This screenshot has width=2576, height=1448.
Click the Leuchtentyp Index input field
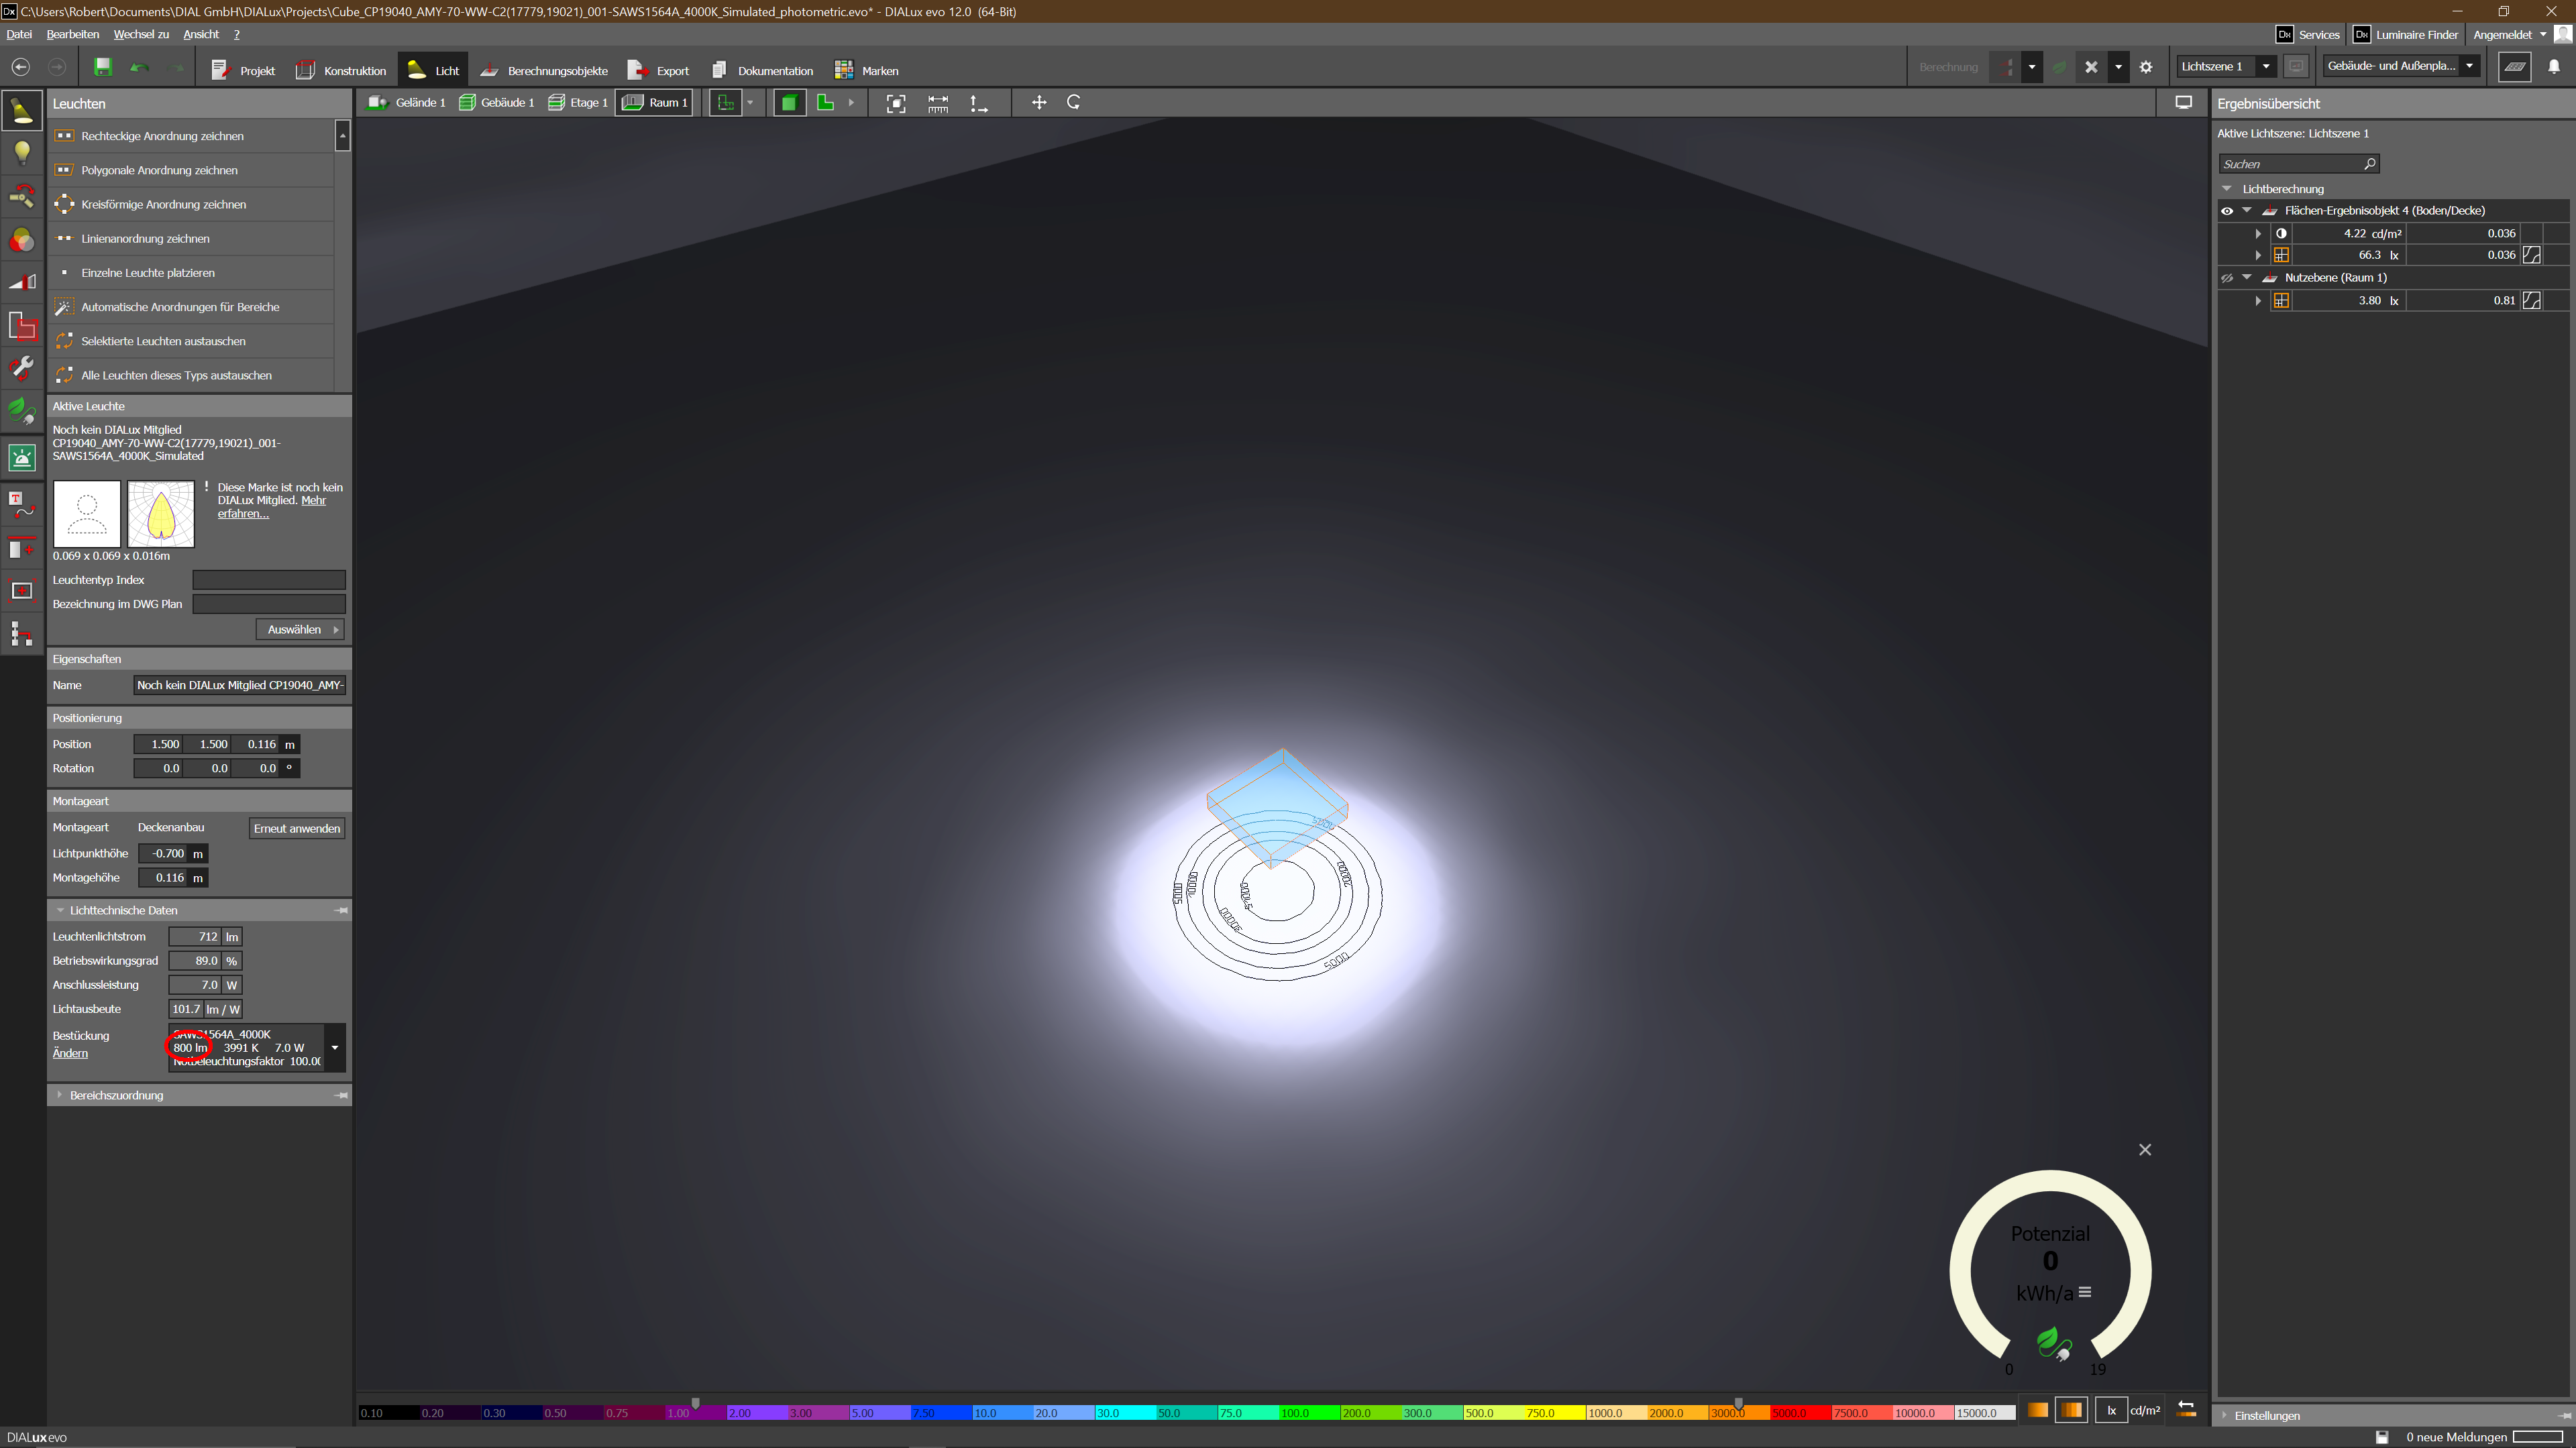[x=268, y=580]
